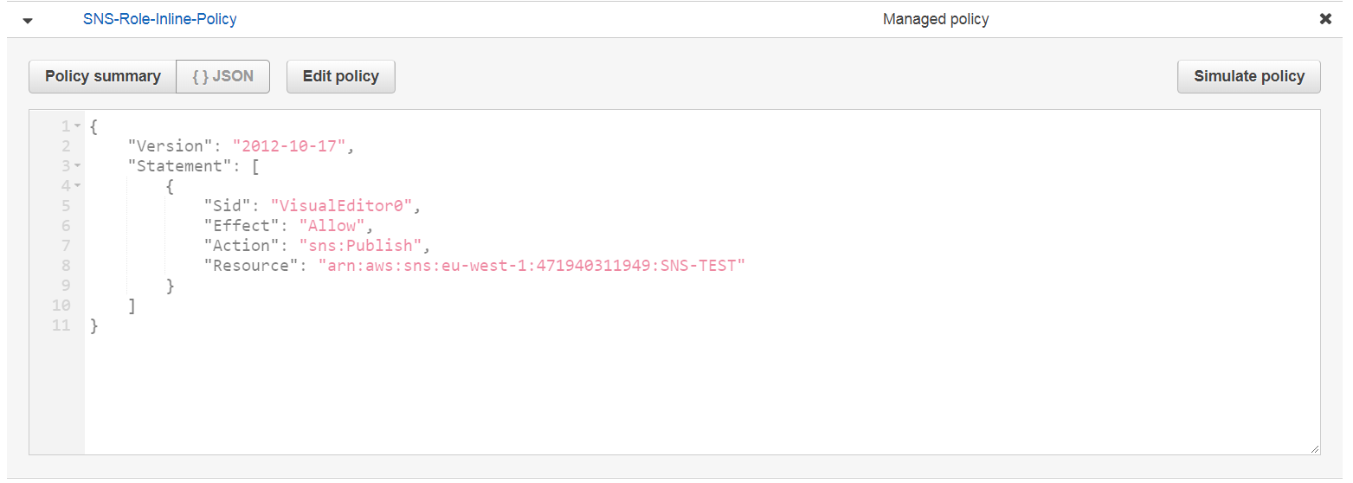Click line number 8 in the gutter
The width and height of the screenshot is (1353, 483).
(66, 266)
